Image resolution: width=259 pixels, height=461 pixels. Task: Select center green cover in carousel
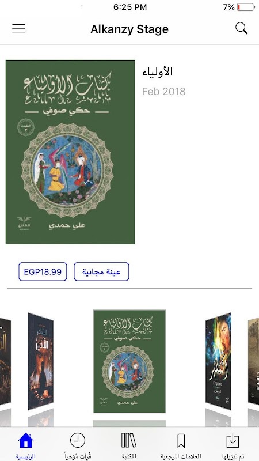pos(129,361)
